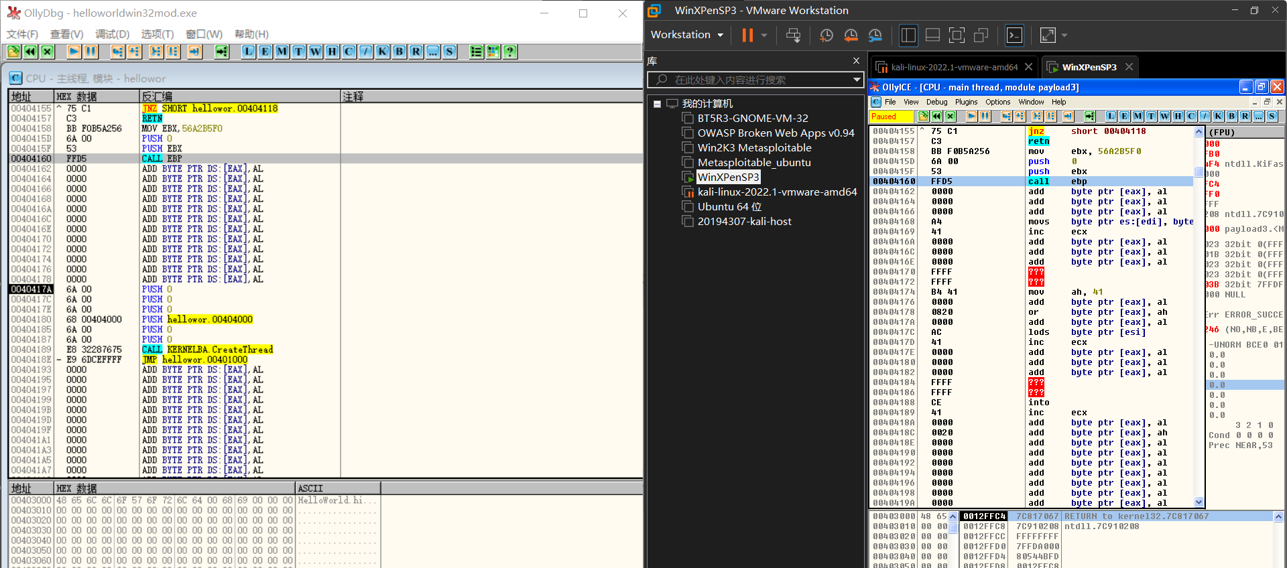The image size is (1287, 568).
Task: Open the VMware snapshot manager
Action: (x=875, y=35)
